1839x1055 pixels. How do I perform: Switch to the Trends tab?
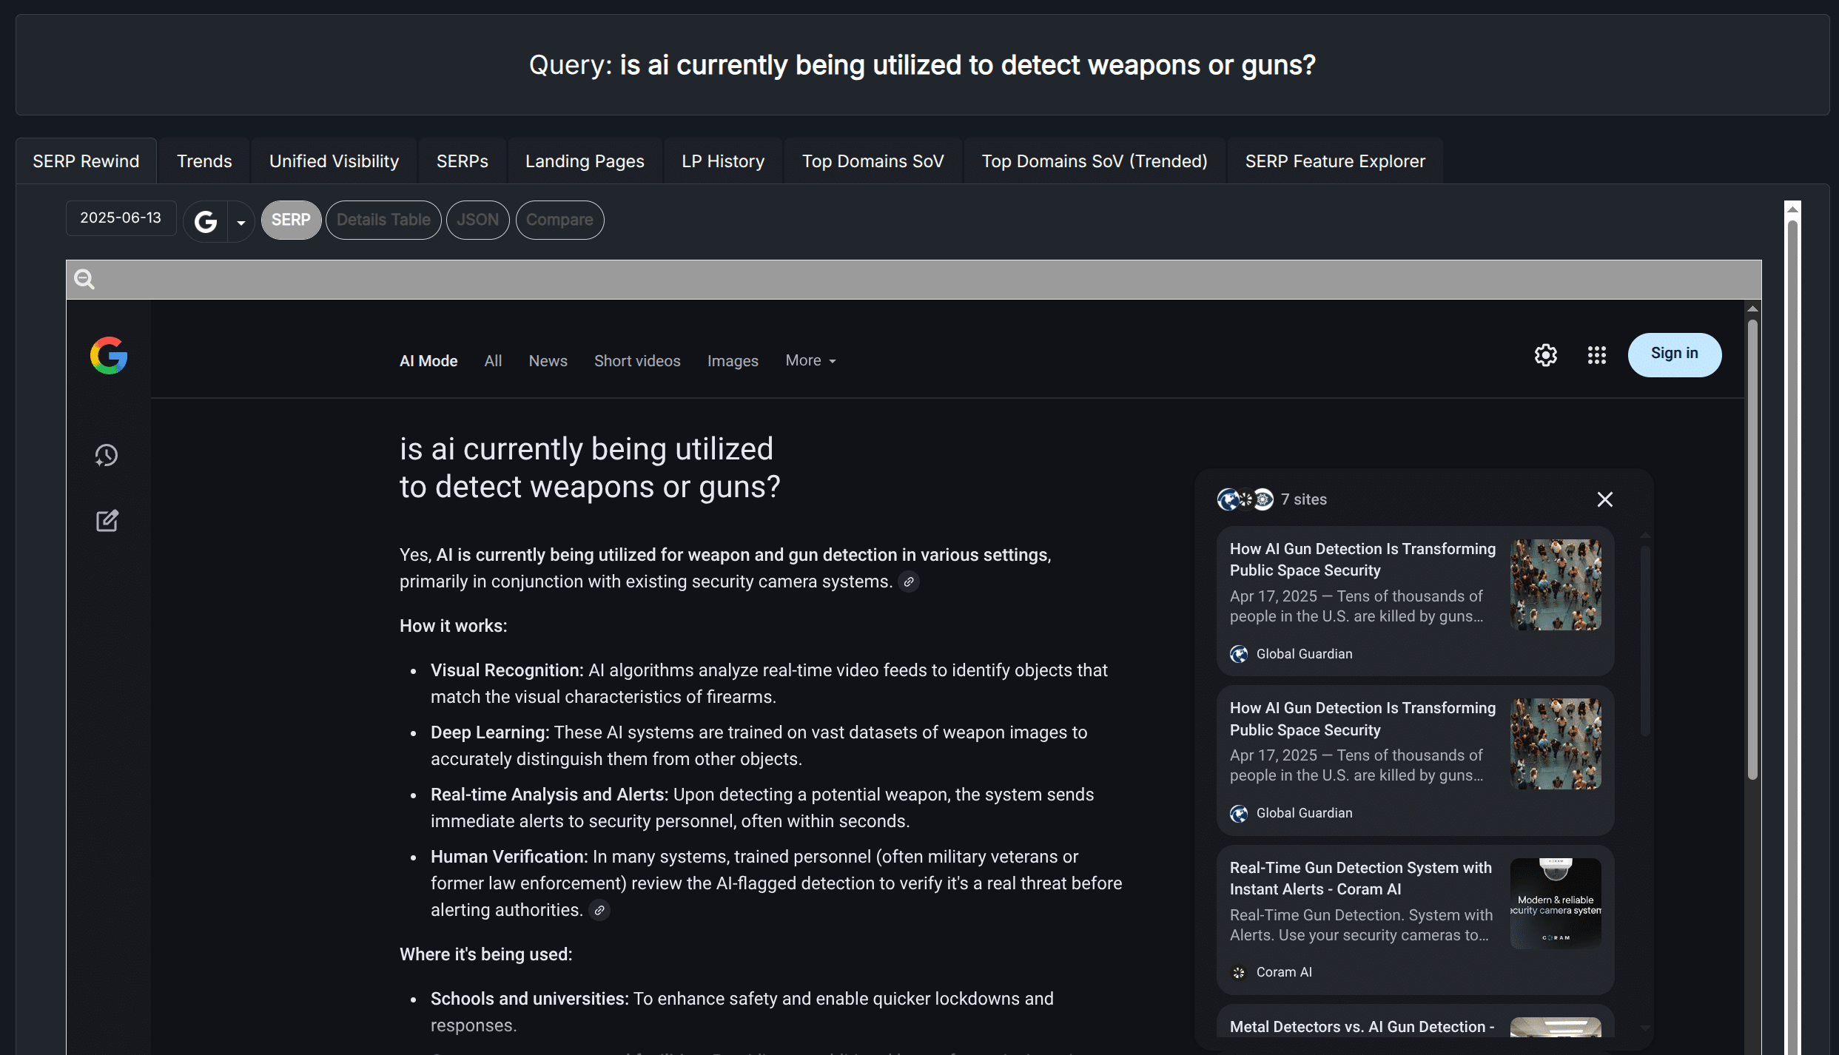204,161
